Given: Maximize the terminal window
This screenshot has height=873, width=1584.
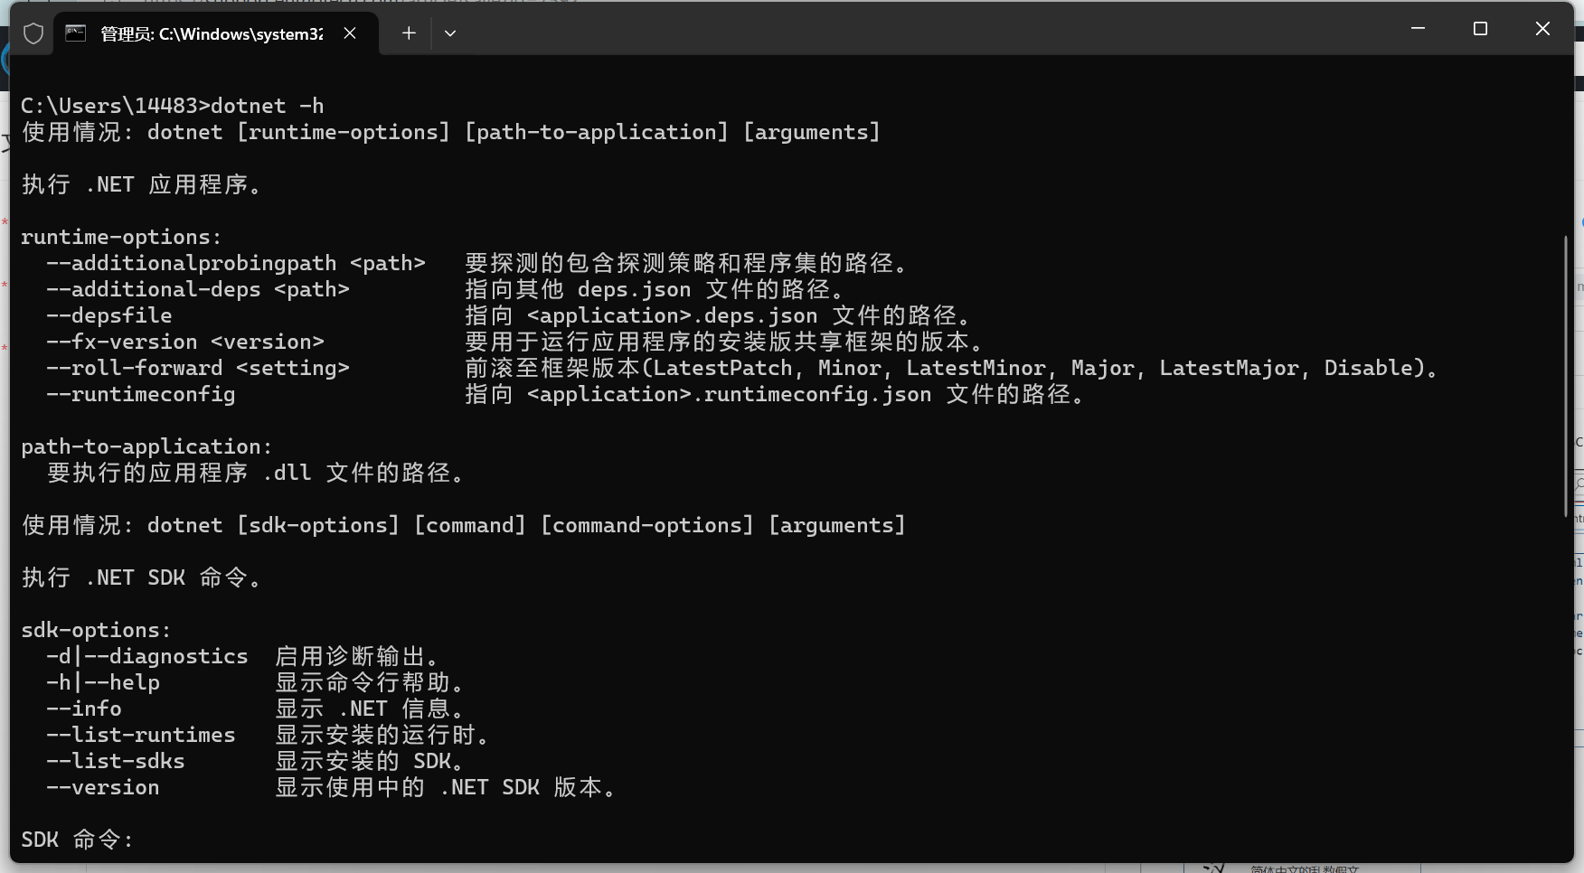Looking at the screenshot, I should tap(1480, 29).
